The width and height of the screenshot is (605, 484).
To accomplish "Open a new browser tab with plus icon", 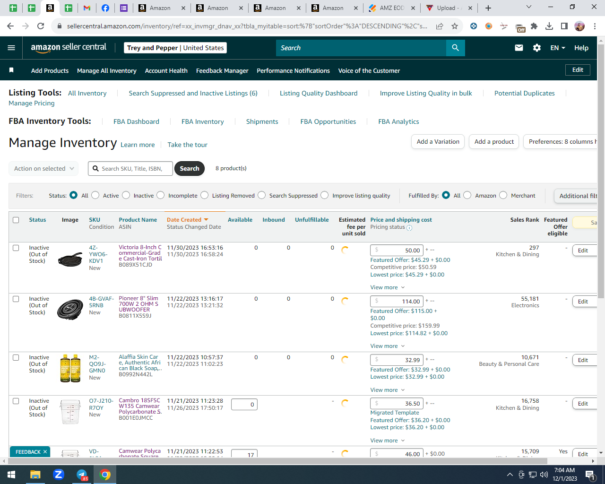I will coord(488,8).
